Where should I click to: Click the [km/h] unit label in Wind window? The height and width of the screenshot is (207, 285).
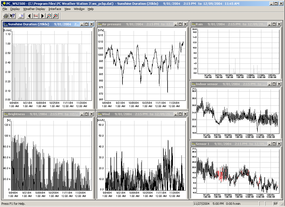pyautogui.click(x=101, y=120)
